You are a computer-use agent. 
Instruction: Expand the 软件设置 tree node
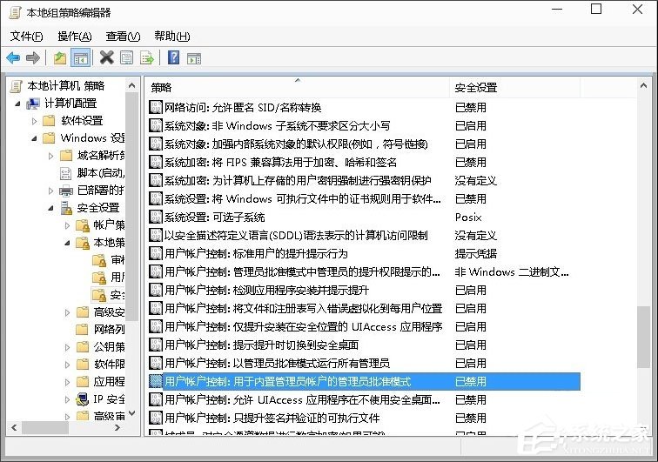tap(34, 121)
